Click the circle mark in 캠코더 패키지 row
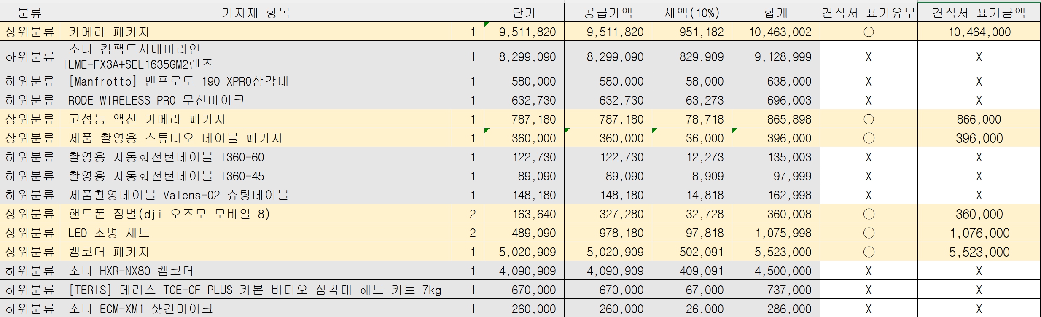 (x=869, y=252)
